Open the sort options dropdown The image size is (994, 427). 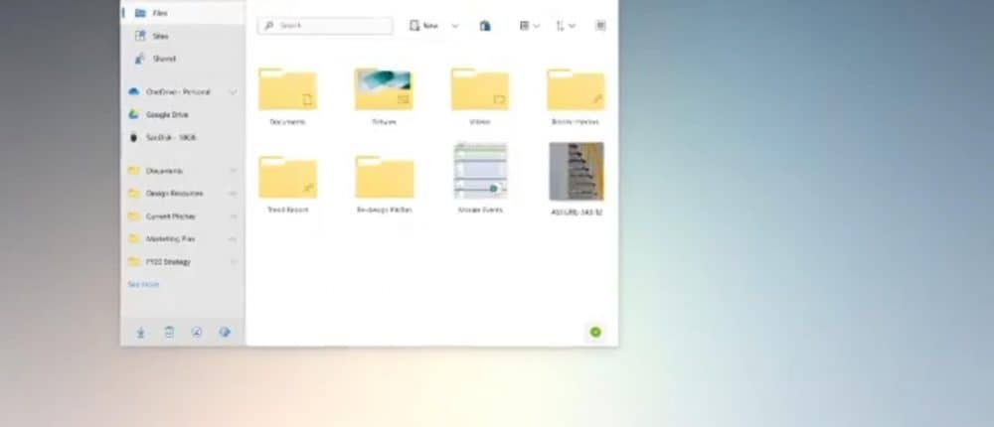point(565,26)
